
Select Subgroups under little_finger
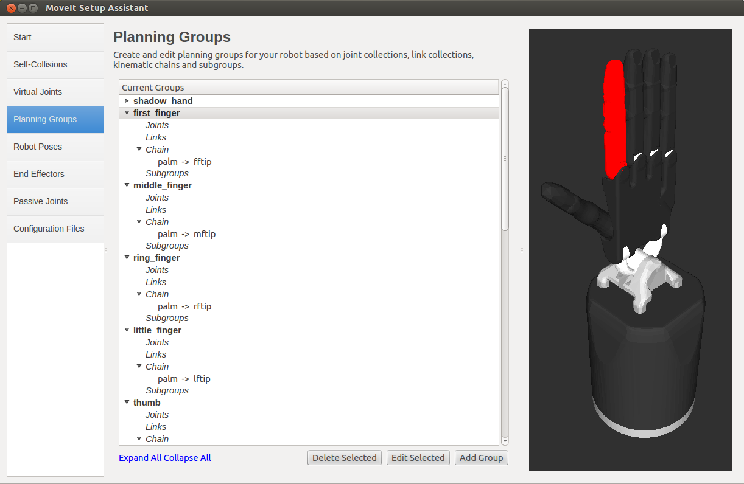click(167, 390)
